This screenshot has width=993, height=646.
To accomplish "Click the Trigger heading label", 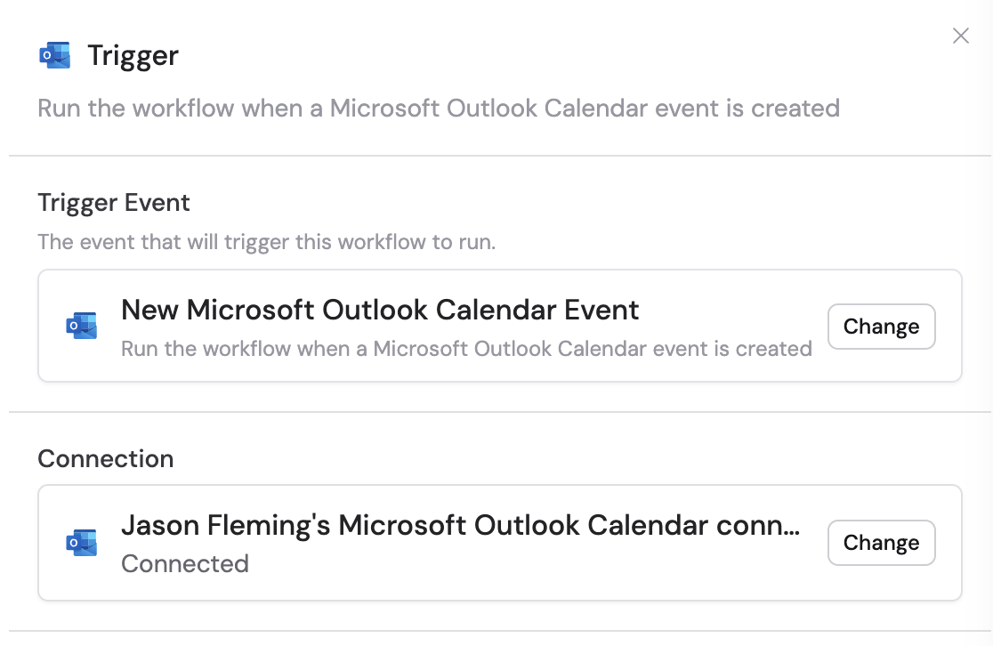I will (133, 54).
